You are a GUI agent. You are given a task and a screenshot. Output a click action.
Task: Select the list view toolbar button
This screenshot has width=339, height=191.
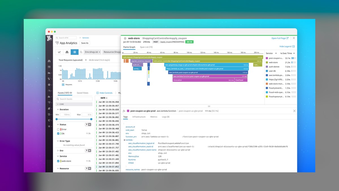75,52
